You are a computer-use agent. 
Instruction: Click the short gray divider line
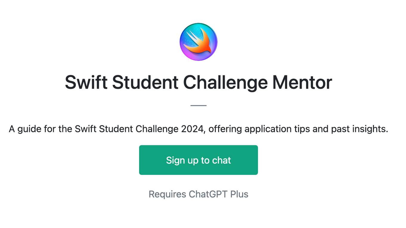click(x=199, y=105)
